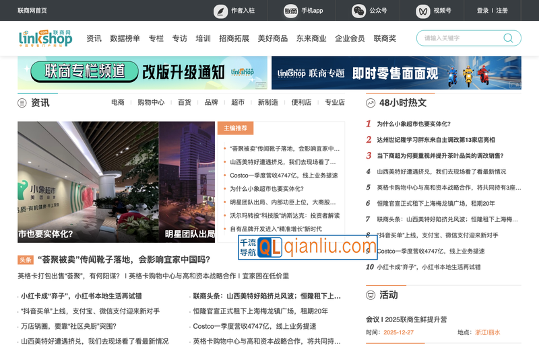Viewport: 539px width, 347px height.
Task: Open hot article 1 为什么小象超市也要实体化?
Action: [x=414, y=124]
